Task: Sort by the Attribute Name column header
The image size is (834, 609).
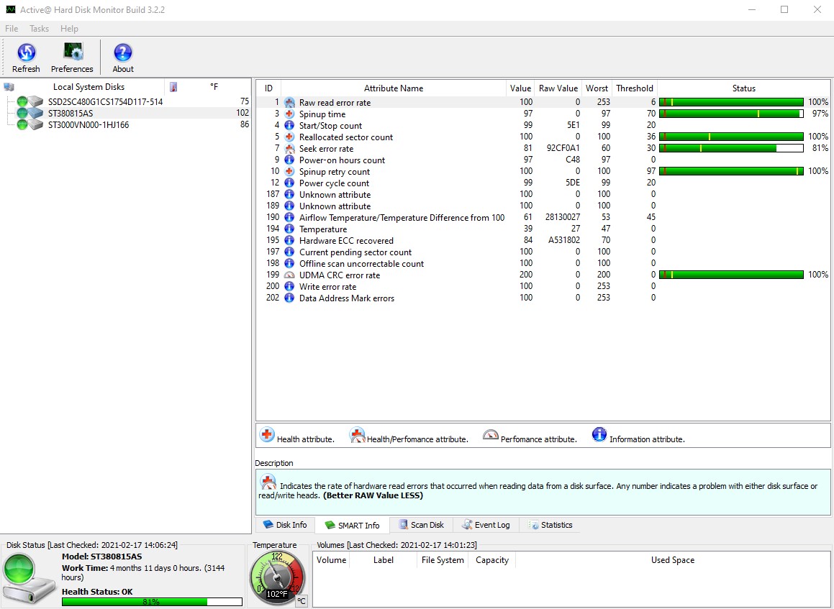Action: coord(393,88)
